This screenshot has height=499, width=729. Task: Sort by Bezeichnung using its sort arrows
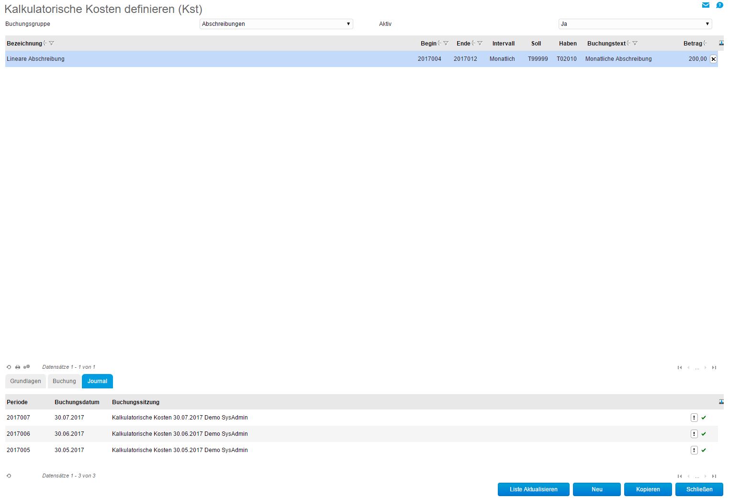click(45, 43)
